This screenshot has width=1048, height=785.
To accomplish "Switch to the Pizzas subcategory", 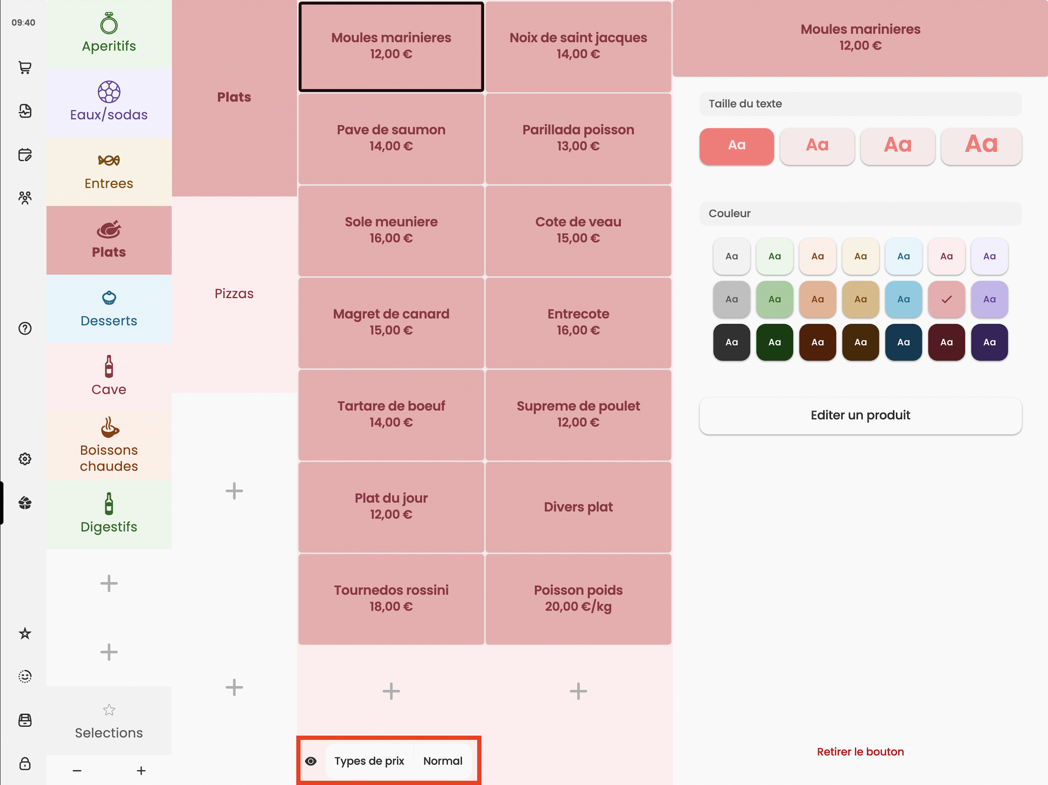I will point(234,294).
